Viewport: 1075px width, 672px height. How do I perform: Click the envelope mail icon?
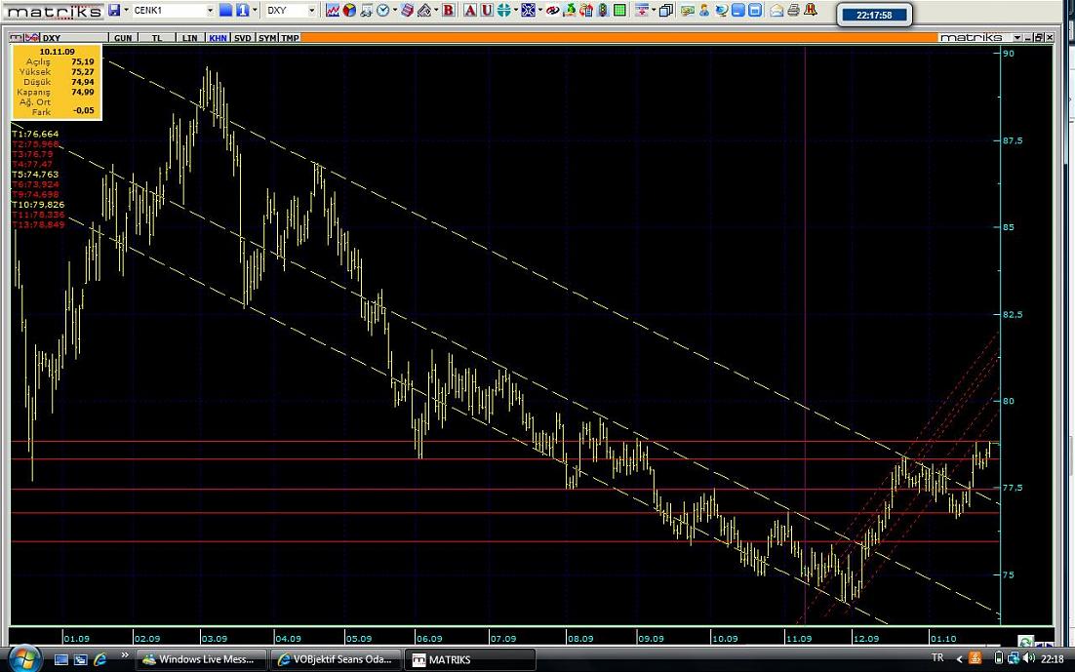tap(776, 11)
